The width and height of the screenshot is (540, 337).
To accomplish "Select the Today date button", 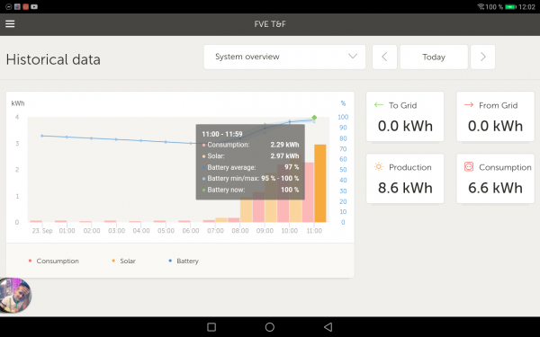I will [x=434, y=57].
